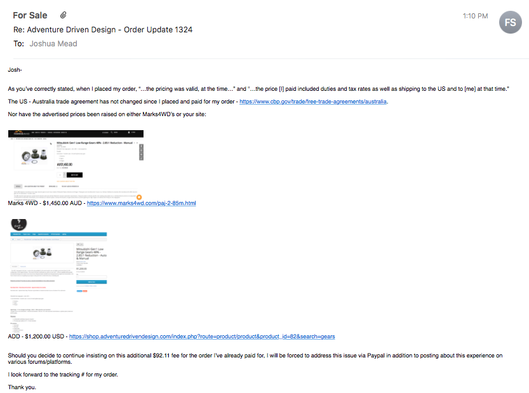
Task: Click the subject line Order Update 1324
Action: [103, 30]
